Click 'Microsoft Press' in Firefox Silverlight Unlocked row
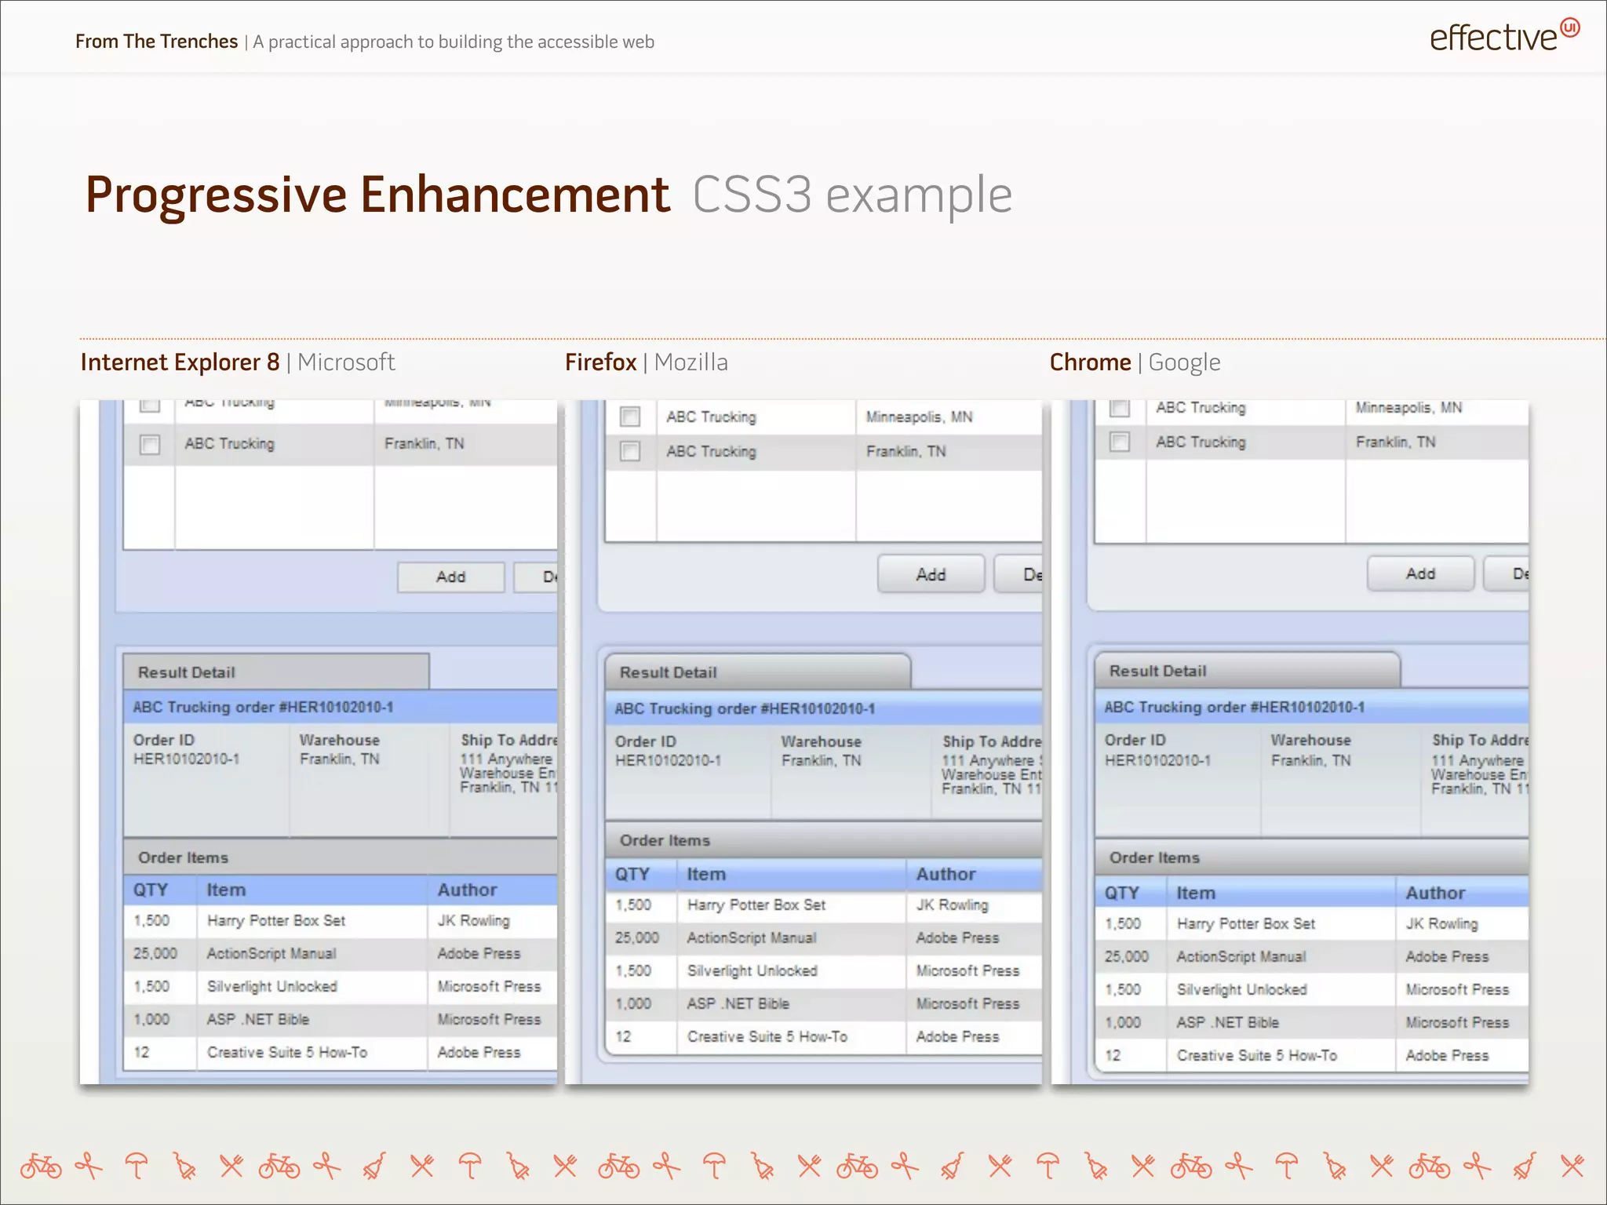Image resolution: width=1607 pixels, height=1205 pixels. pos(967,970)
